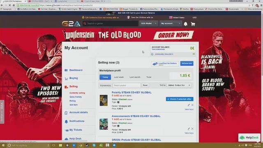Select the Total profit tab

(x=149, y=77)
